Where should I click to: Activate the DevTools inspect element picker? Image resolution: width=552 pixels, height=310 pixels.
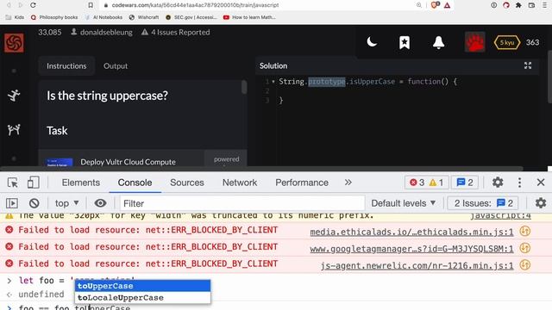13,183
